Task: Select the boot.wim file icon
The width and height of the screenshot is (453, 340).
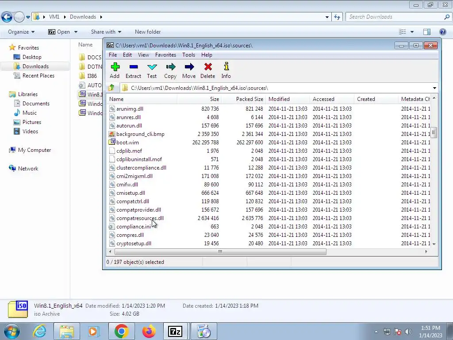Action: click(112, 142)
